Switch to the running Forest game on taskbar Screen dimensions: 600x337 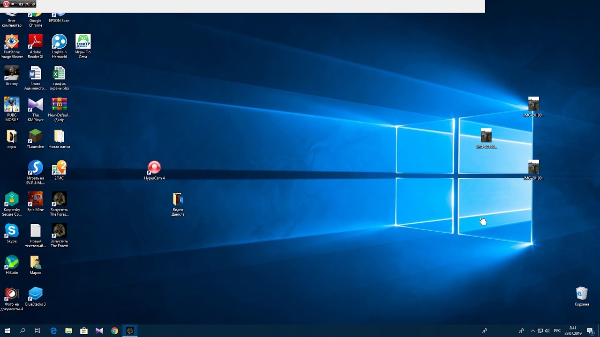click(x=130, y=331)
